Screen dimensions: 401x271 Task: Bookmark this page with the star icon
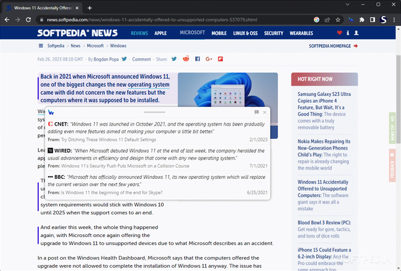tap(338, 19)
